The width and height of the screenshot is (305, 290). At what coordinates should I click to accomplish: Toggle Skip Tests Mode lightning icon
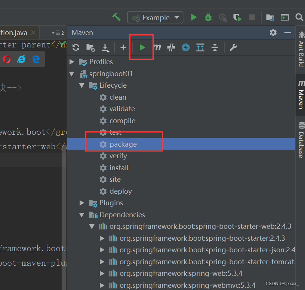(x=186, y=47)
